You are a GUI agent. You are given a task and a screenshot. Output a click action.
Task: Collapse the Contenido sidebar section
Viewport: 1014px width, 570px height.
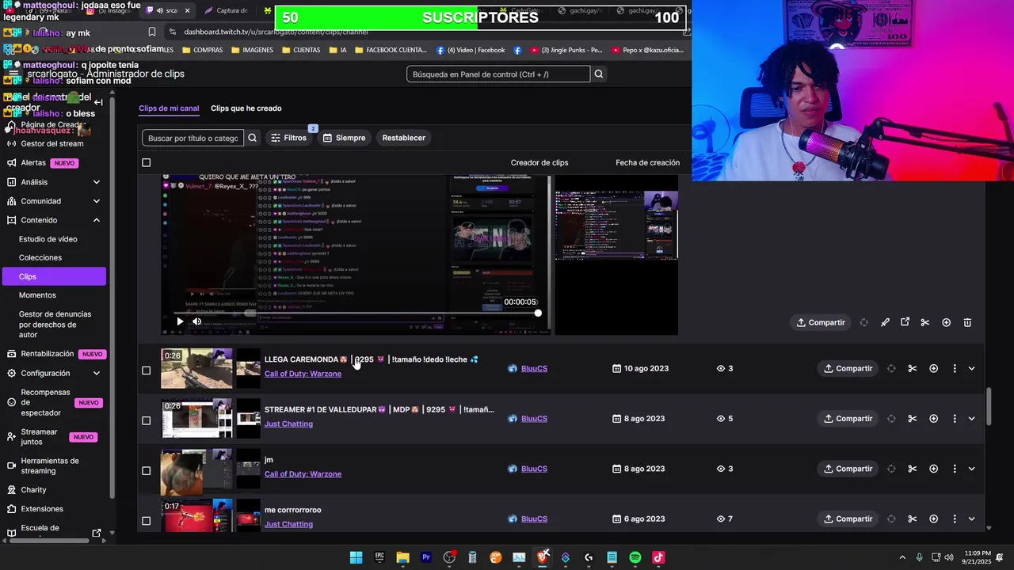(x=96, y=220)
